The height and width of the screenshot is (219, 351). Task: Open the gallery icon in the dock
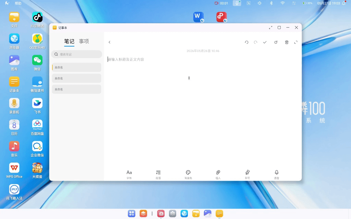[x=207, y=214]
